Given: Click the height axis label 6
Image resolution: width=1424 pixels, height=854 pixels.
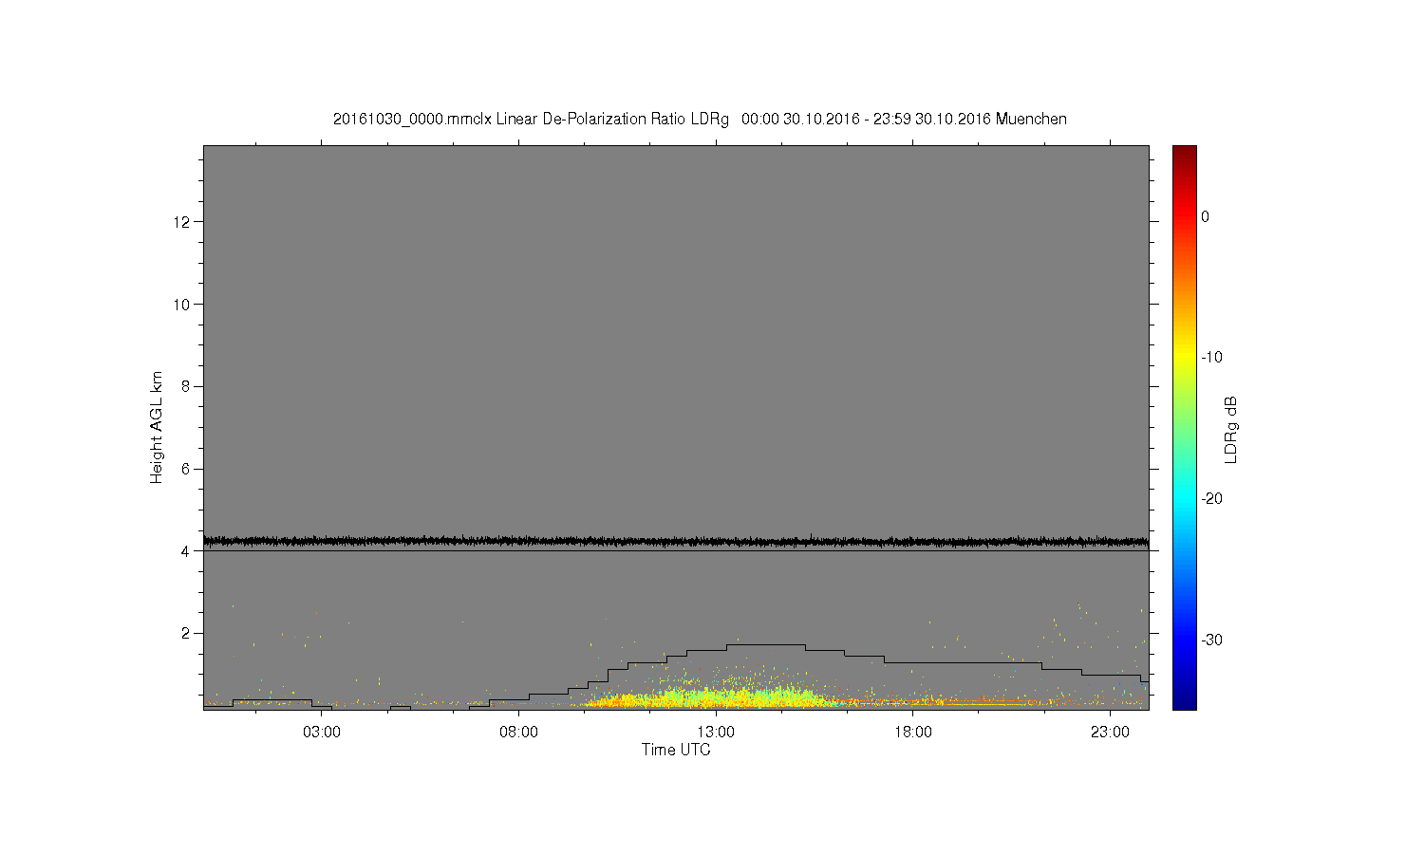Looking at the screenshot, I should click(x=186, y=469).
